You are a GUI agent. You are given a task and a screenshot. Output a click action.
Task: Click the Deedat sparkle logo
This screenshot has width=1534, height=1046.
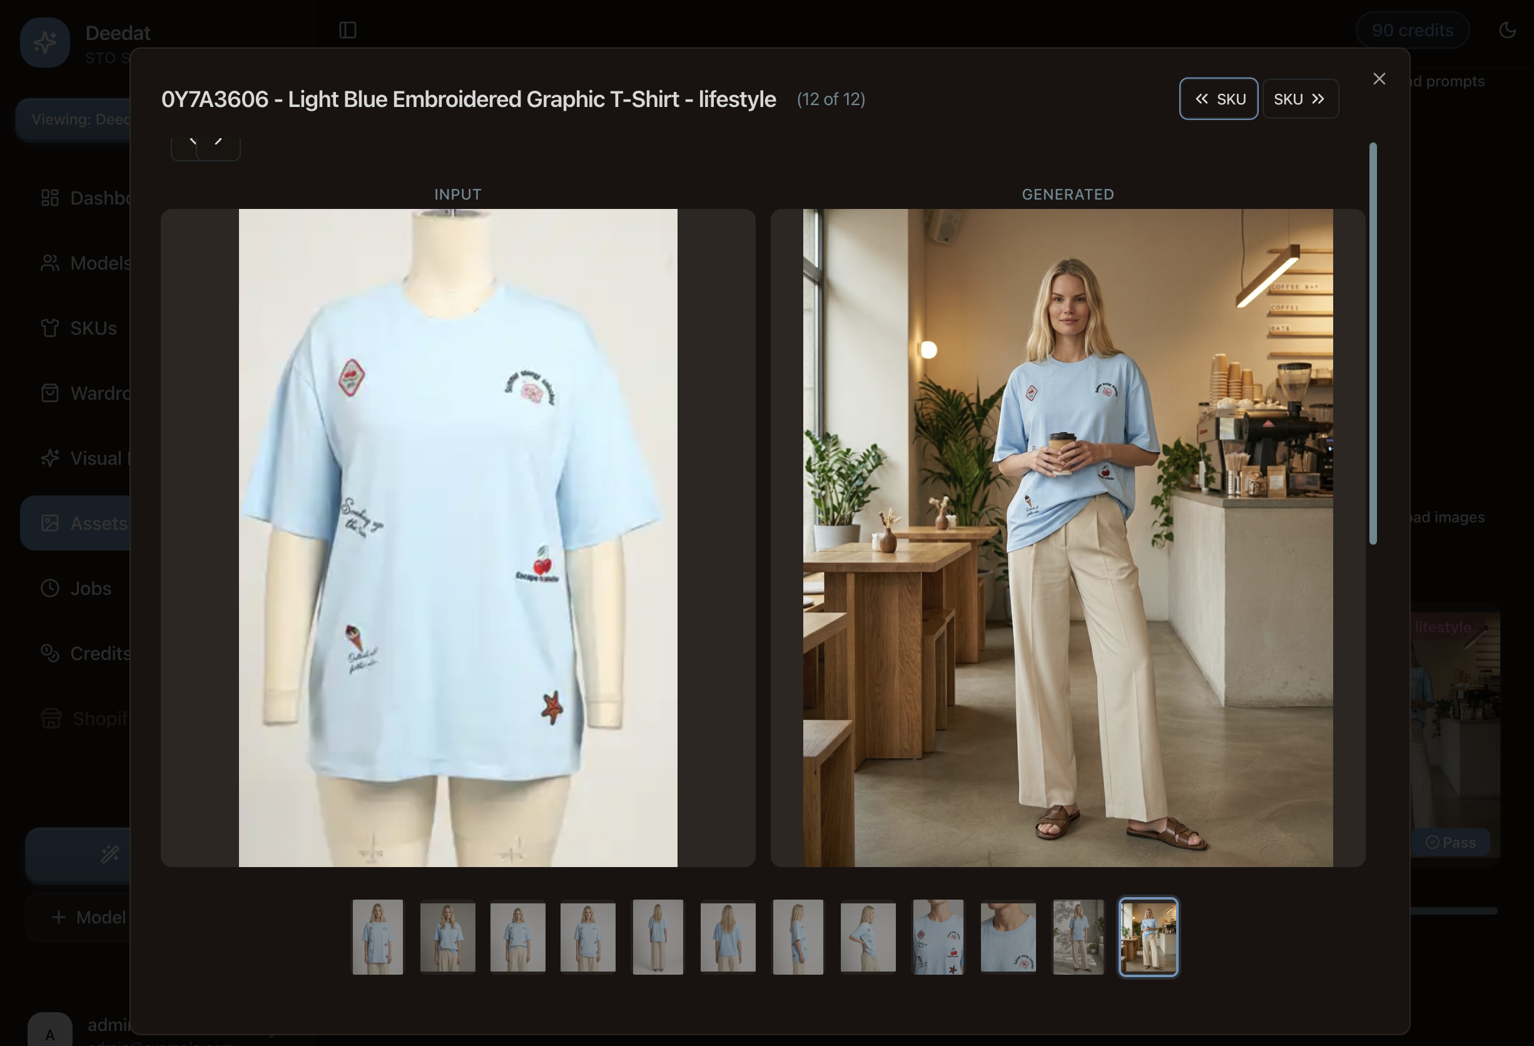pos(45,43)
